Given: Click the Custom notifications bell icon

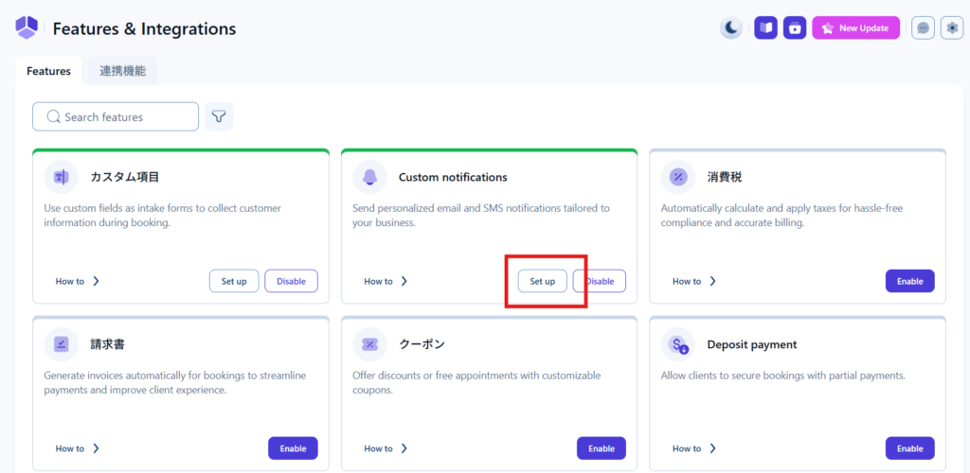Looking at the screenshot, I should [369, 177].
